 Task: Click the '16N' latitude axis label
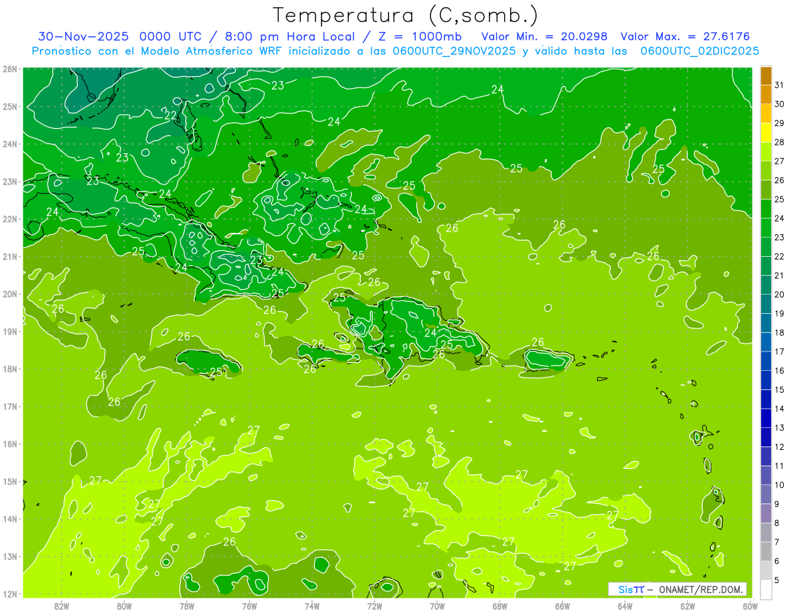point(9,444)
